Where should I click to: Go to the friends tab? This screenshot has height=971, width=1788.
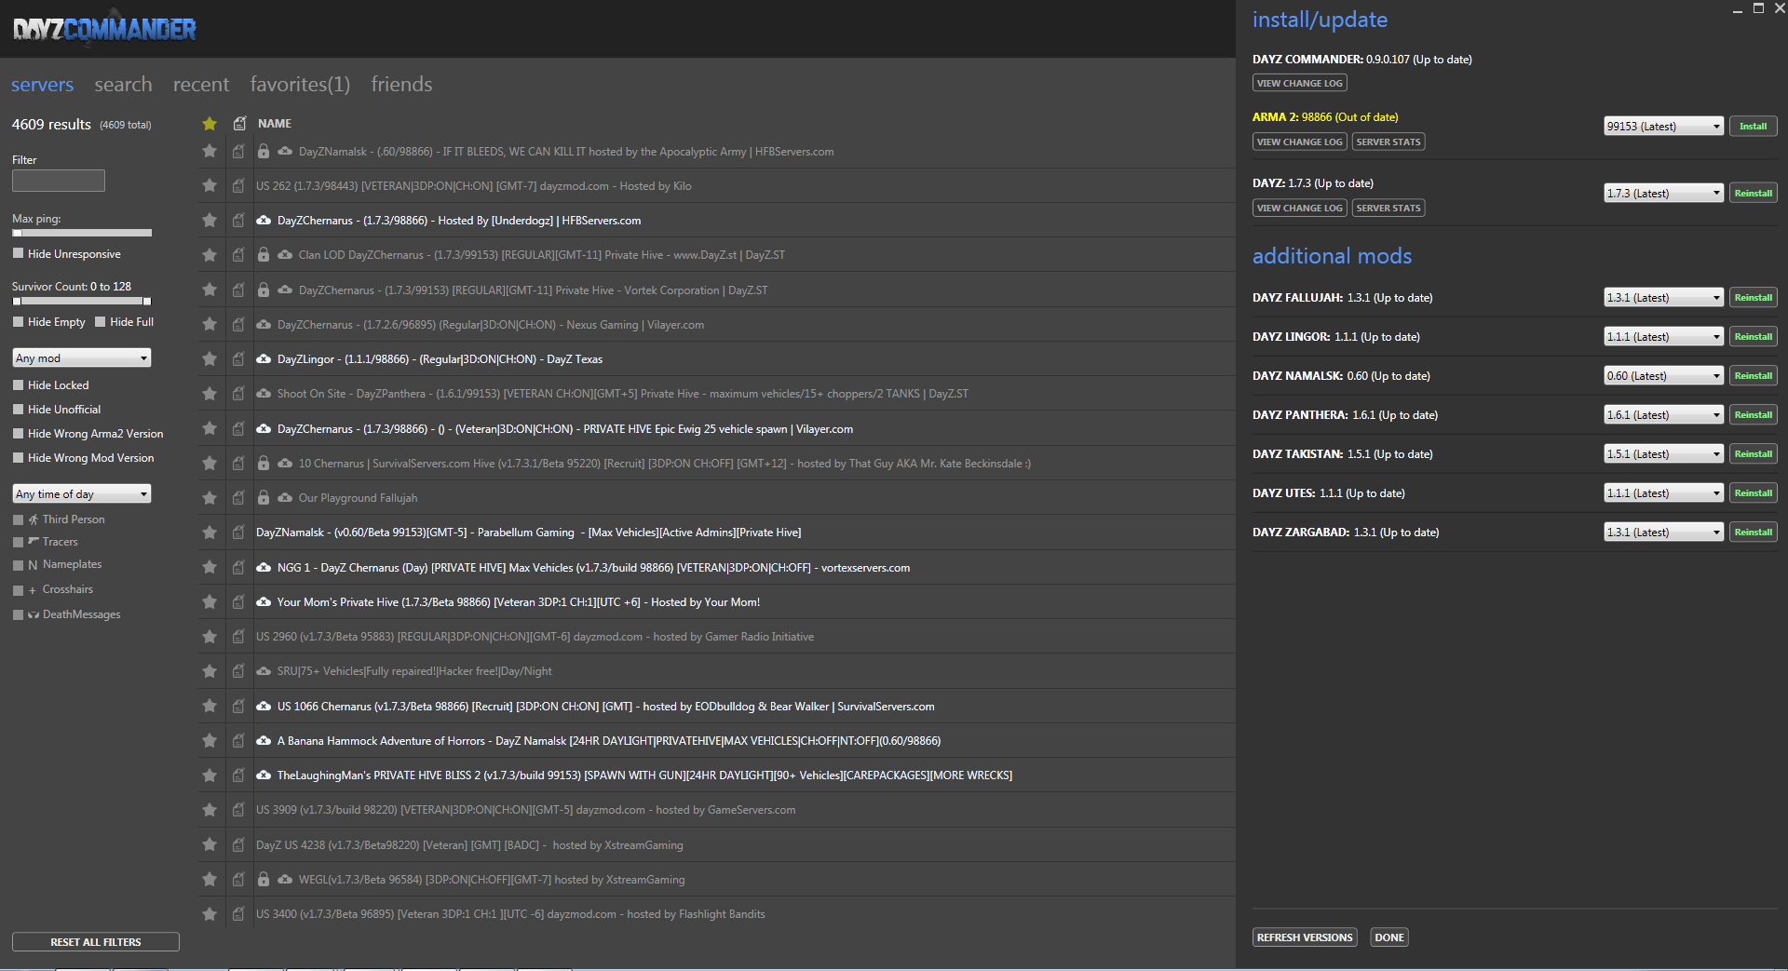(x=401, y=85)
